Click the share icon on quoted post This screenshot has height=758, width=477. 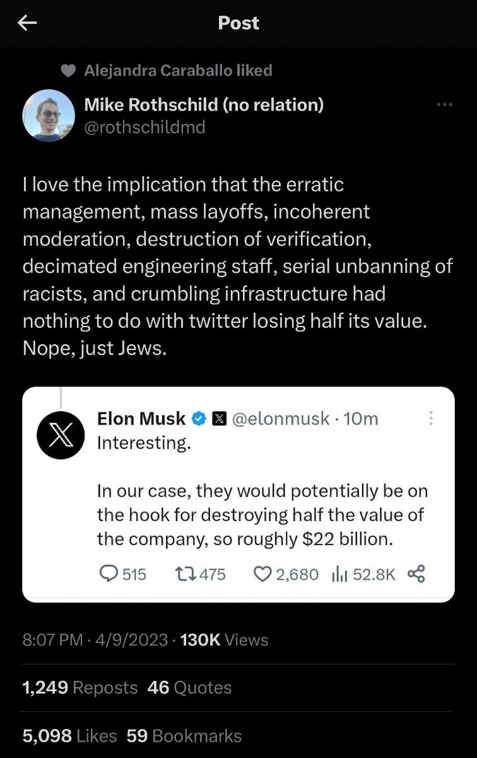click(416, 574)
